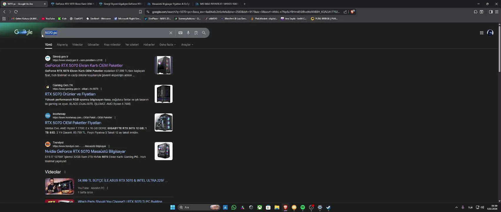Bookmark this page from the address bar
The width and height of the screenshot is (501, 212).
coord(140,12)
